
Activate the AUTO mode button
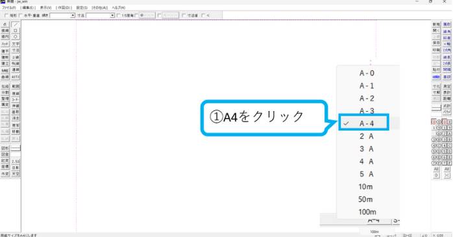click(16, 77)
